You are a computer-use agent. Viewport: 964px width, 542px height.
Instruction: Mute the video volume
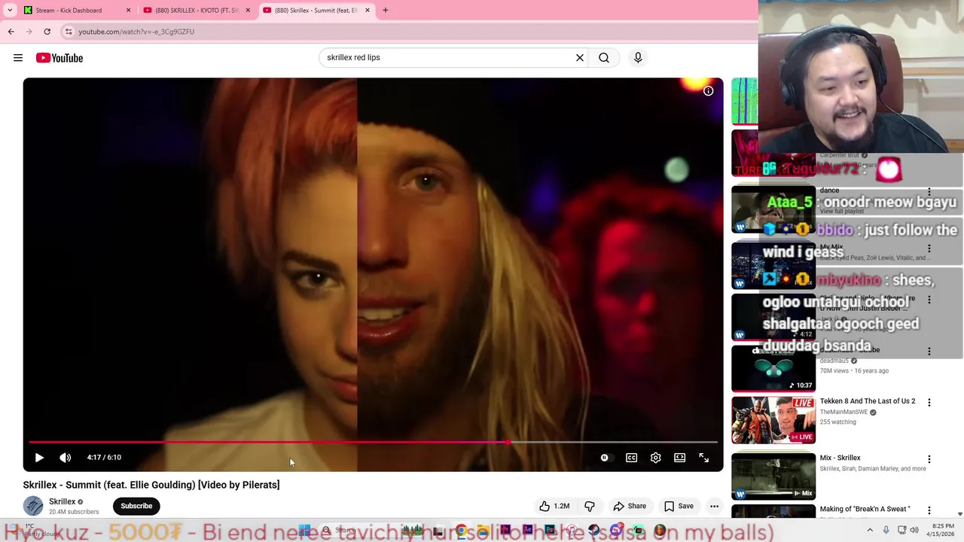point(66,458)
